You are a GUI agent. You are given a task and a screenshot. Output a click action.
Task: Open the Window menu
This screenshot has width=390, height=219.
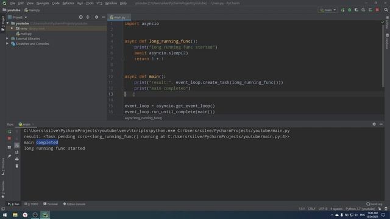tap(111, 3)
